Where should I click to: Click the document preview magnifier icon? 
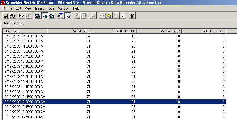[x=68, y=16]
